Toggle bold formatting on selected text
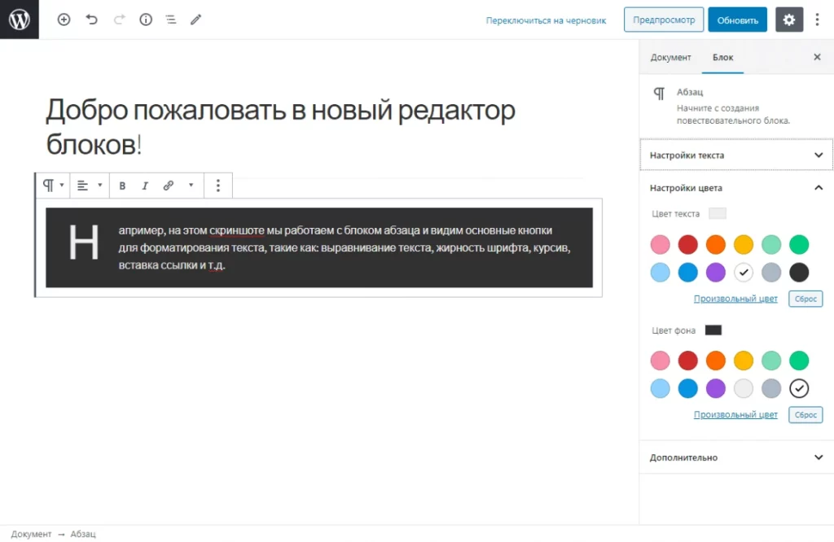 [x=122, y=186]
